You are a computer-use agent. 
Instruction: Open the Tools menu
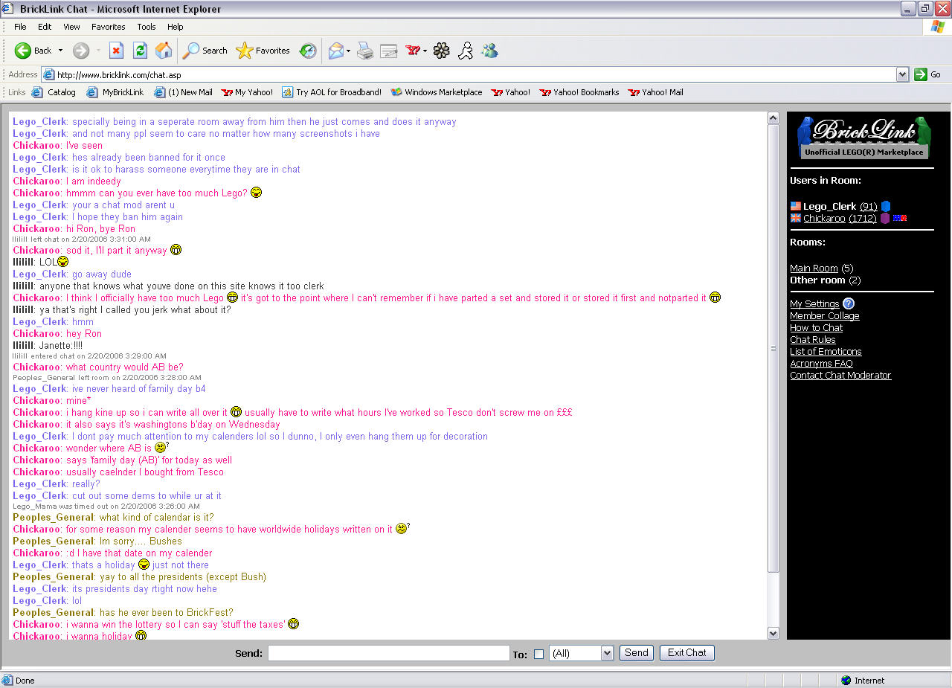pos(146,27)
